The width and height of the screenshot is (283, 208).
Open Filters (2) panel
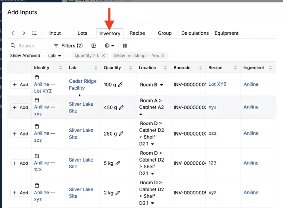[68, 46]
